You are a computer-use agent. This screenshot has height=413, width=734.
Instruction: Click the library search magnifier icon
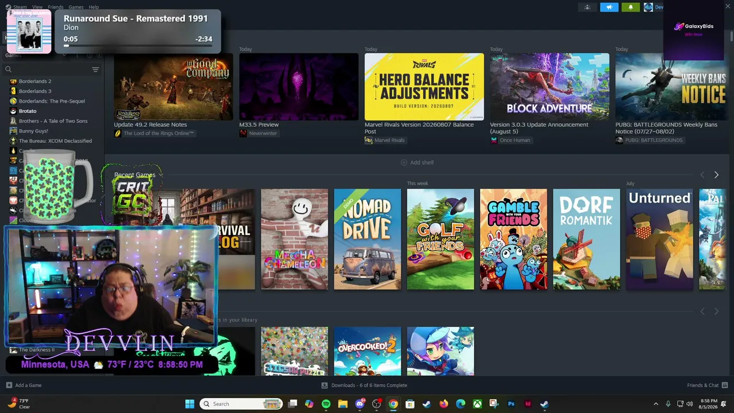pos(8,69)
